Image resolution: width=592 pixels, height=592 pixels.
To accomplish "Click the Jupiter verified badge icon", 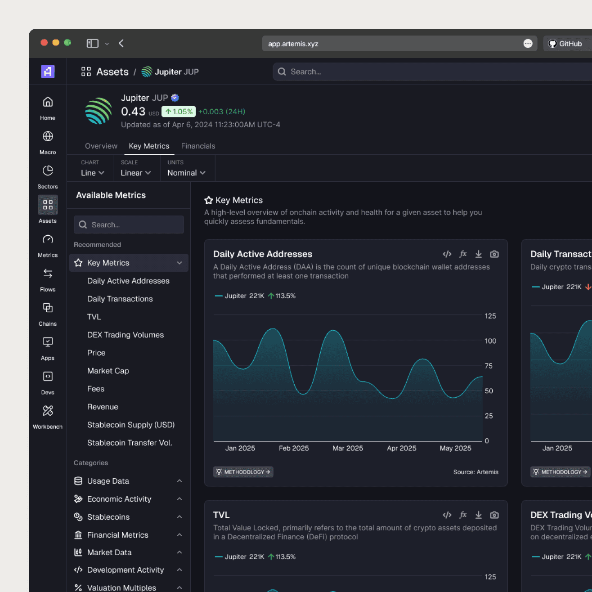I will point(175,98).
